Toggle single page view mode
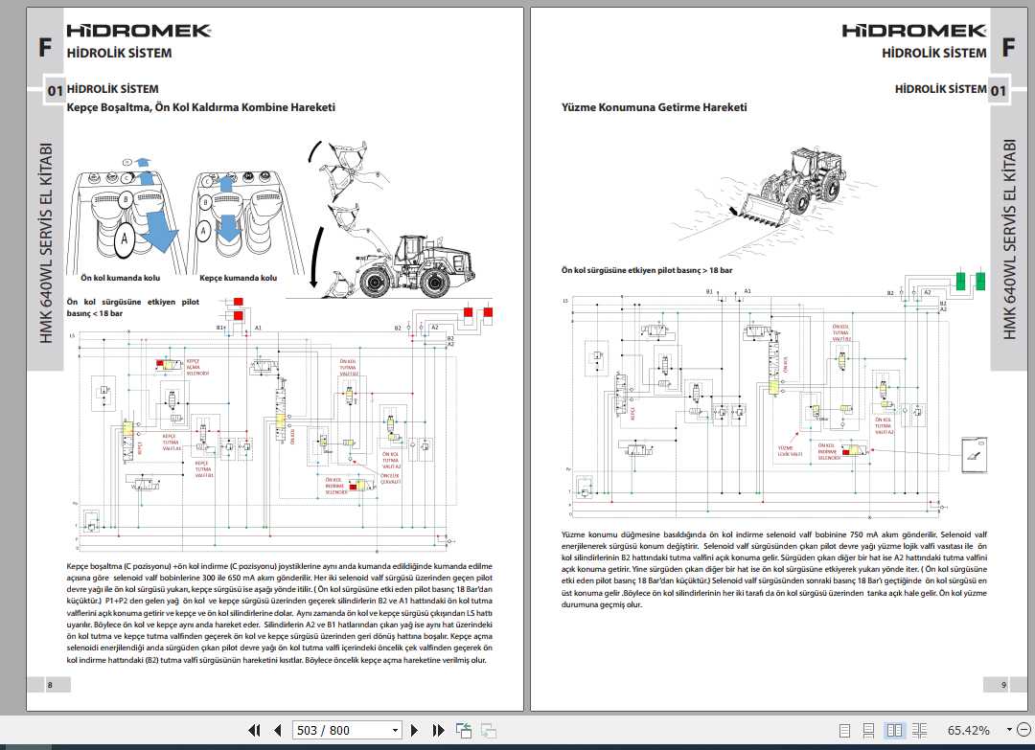Image resolution: width=1035 pixels, height=750 pixels. tap(844, 729)
